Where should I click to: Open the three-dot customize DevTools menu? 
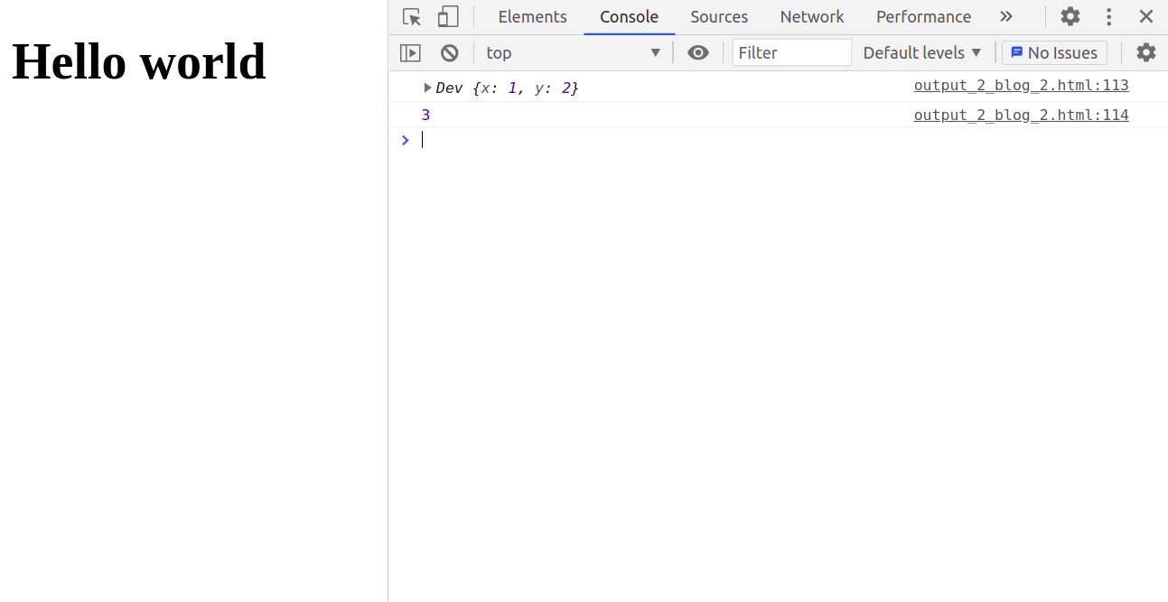click(1108, 17)
